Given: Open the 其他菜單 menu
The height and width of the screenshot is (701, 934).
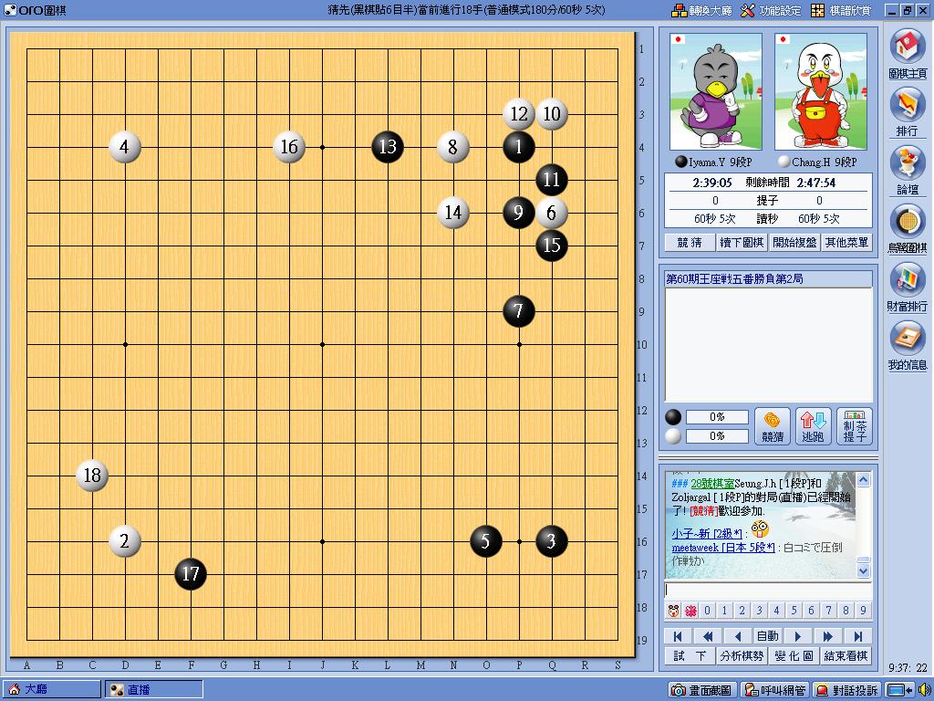Looking at the screenshot, I should 846,243.
